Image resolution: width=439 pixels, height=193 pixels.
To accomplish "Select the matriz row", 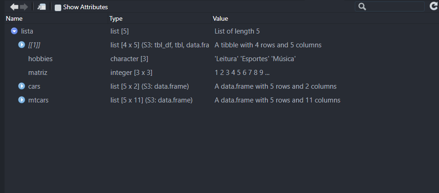I will point(38,73).
